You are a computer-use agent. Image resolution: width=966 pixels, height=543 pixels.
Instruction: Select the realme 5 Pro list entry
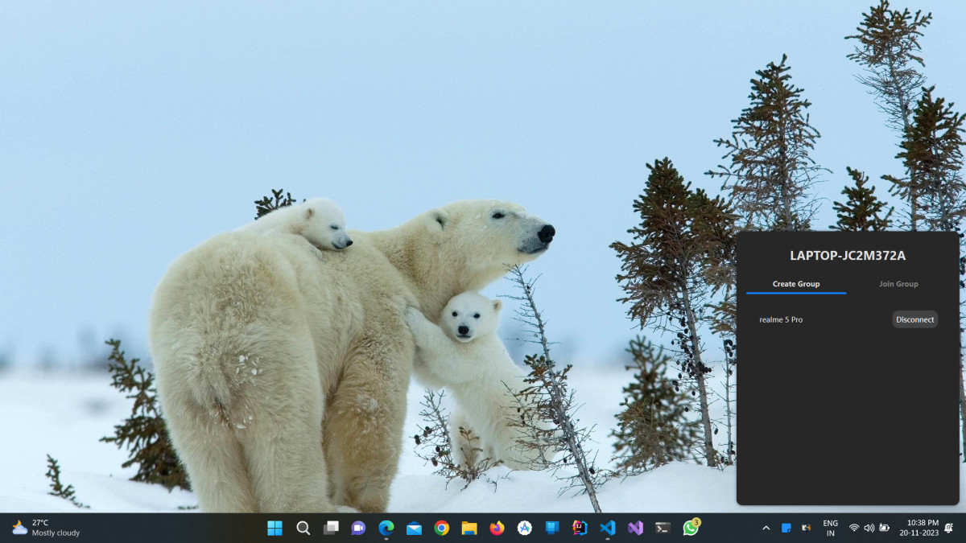pyautogui.click(x=781, y=319)
